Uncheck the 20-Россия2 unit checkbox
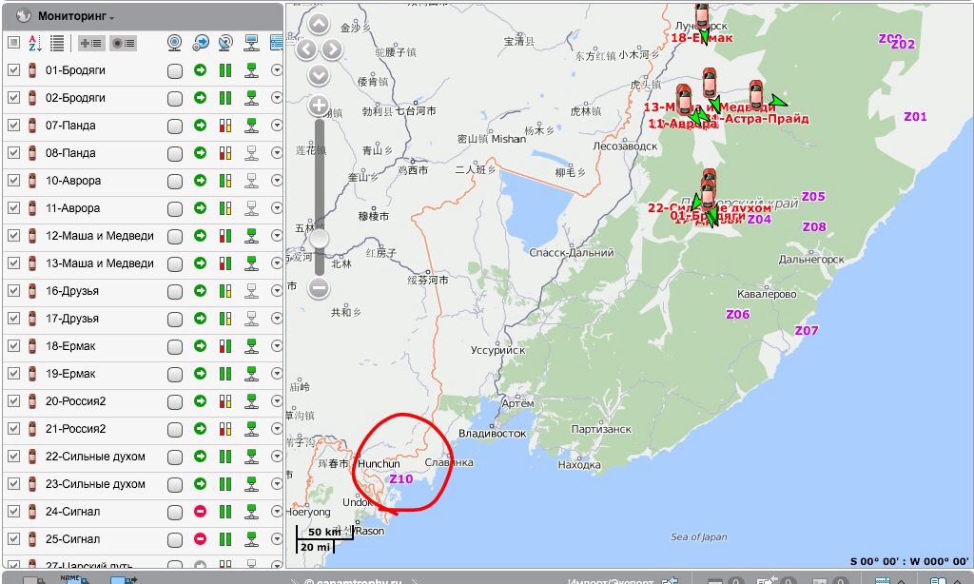 pos(13,401)
